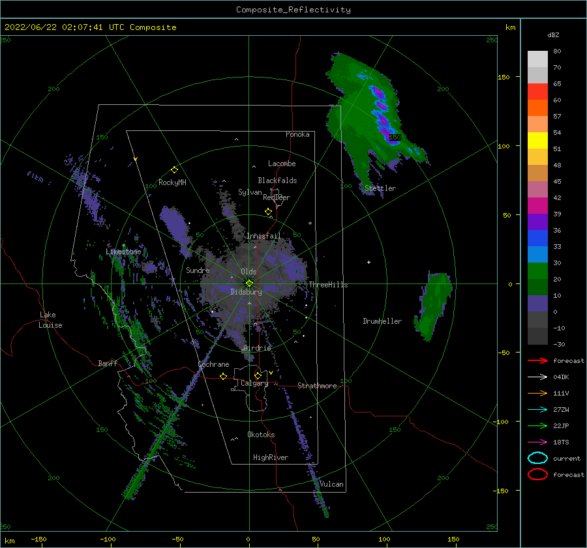Click the bright green 30 dBZ swatch
This screenshot has width=587, height=548.
pos(537,271)
